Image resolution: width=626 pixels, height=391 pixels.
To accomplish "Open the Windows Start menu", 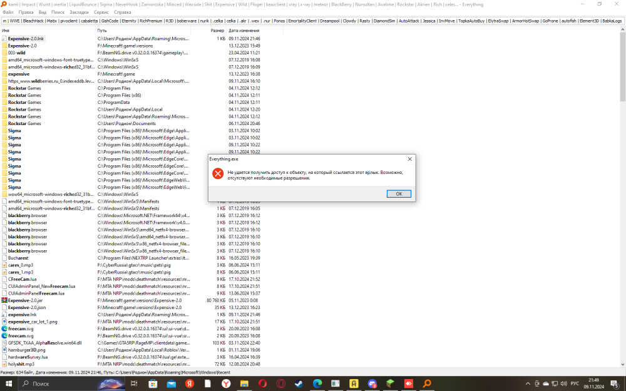I will tap(9, 383).
